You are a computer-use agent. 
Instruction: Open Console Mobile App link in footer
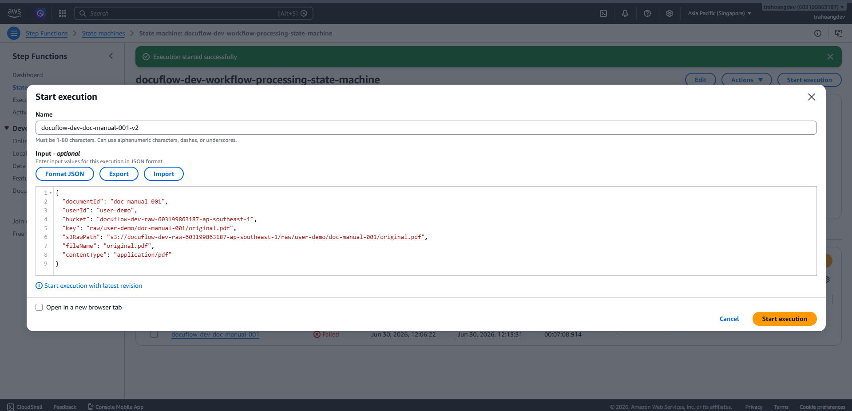click(116, 407)
